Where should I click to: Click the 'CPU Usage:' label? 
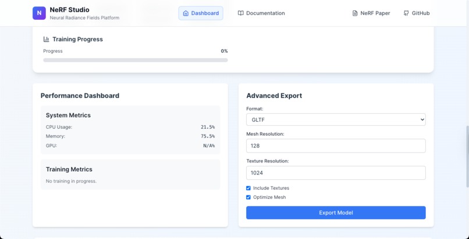tap(59, 127)
